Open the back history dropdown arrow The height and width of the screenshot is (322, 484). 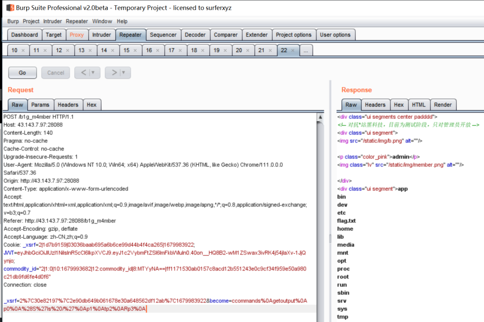click(x=93, y=73)
